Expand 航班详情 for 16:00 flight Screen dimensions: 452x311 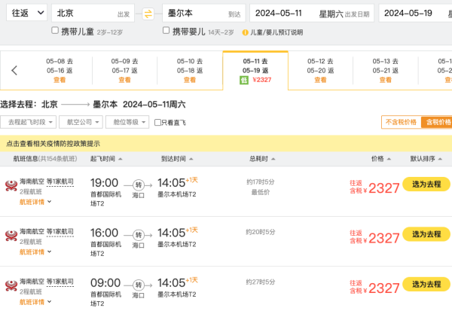coord(35,252)
